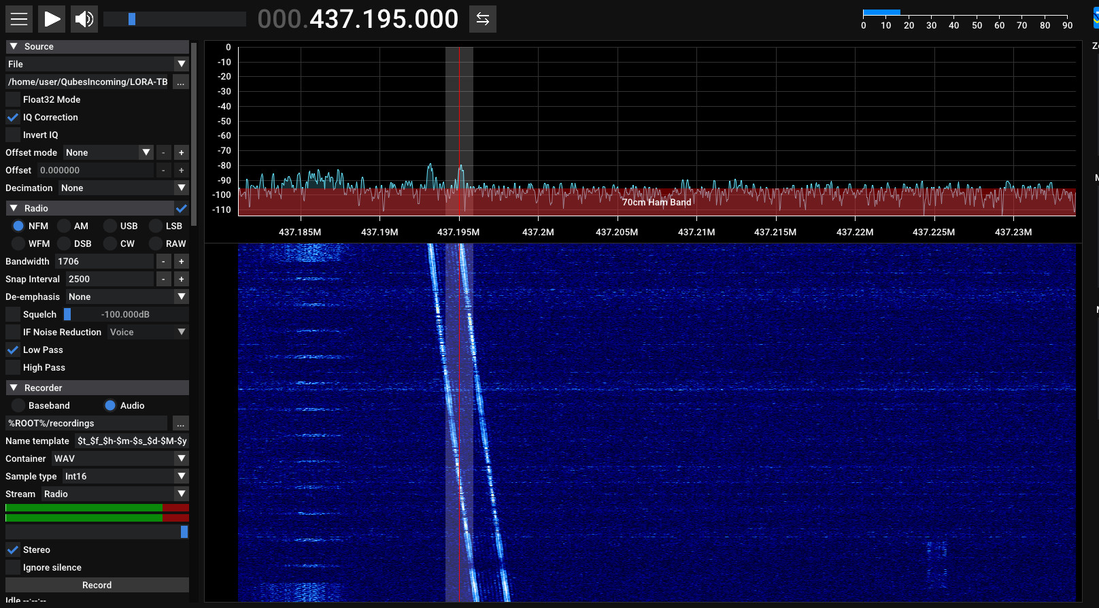1099x608 pixels.
Task: Enable the Float32 Mode checkbox
Action: (13, 100)
